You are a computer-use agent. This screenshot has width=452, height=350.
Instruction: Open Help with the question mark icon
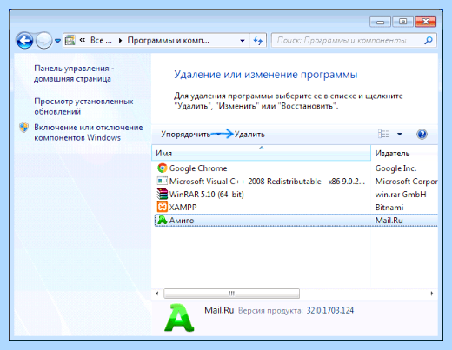click(x=422, y=135)
